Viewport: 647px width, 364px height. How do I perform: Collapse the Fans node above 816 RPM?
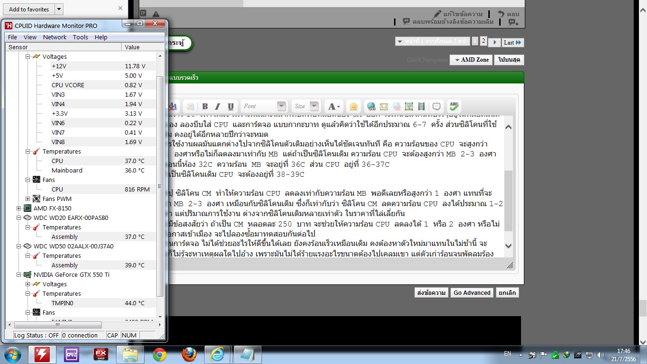click(x=28, y=180)
